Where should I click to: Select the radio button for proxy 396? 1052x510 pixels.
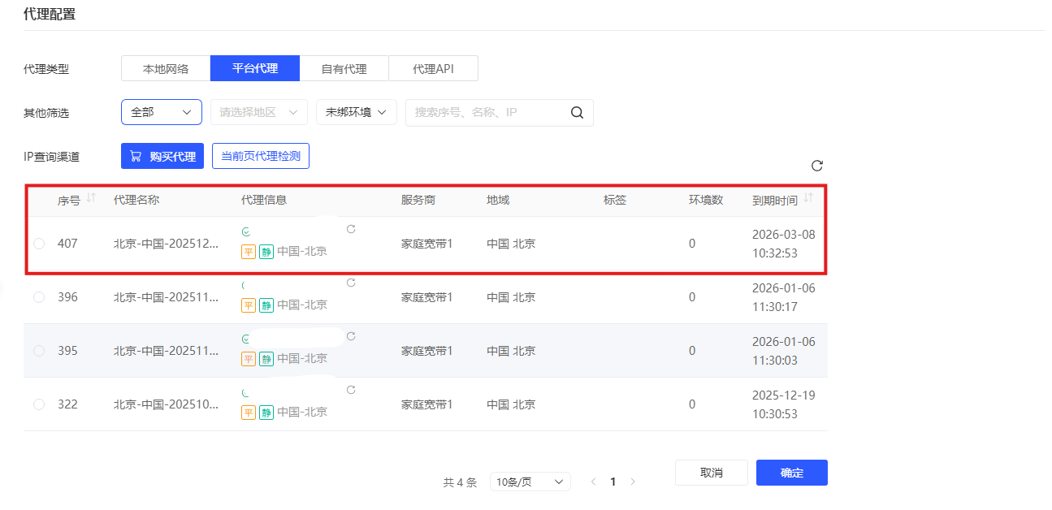coord(38,296)
